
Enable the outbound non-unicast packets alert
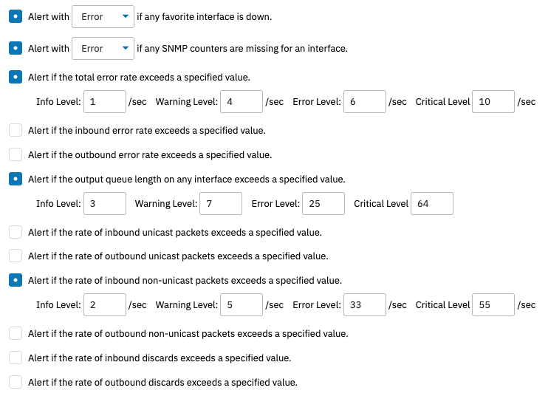click(x=16, y=333)
